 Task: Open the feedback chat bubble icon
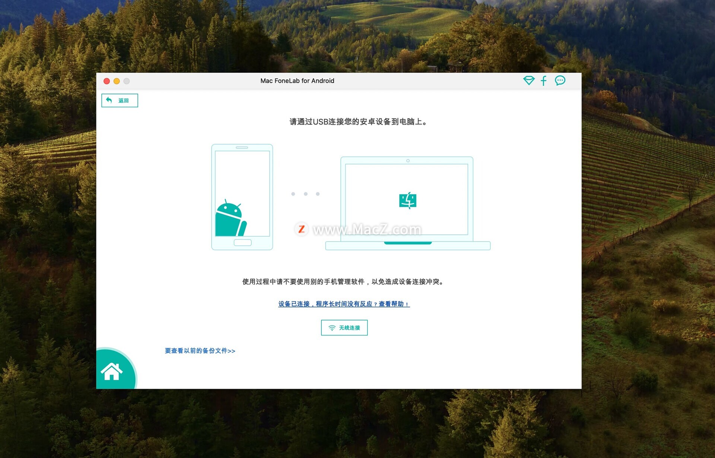(560, 80)
